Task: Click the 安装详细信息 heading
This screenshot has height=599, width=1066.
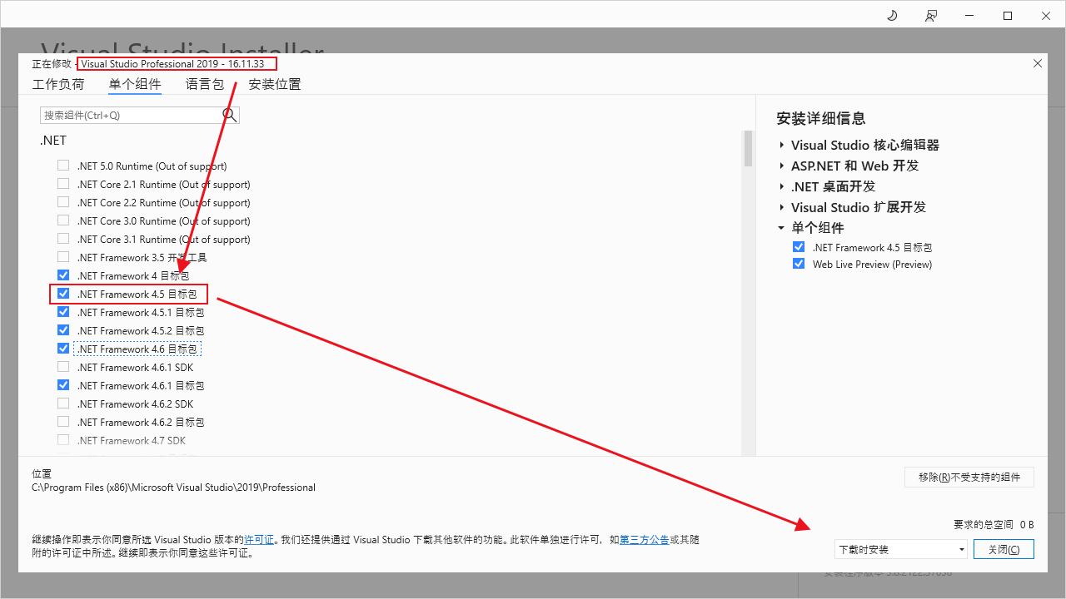Action: tap(821, 118)
